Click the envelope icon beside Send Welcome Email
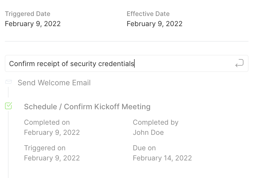The width and height of the screenshot is (257, 178). pyautogui.click(x=9, y=82)
